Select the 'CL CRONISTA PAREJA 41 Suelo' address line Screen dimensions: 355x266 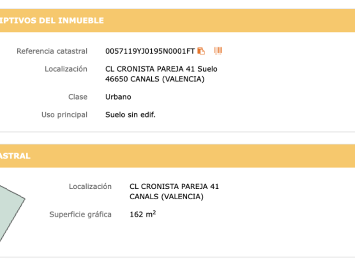click(161, 69)
